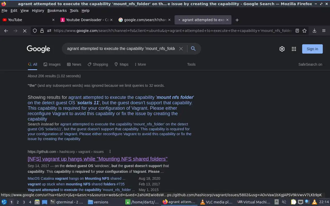Open the More search filters dropdown
This screenshot has height=206, width=330.
click(x=140, y=64)
